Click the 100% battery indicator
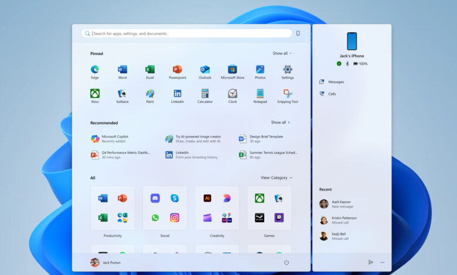Image resolution: width=457 pixels, height=275 pixels. point(360,63)
